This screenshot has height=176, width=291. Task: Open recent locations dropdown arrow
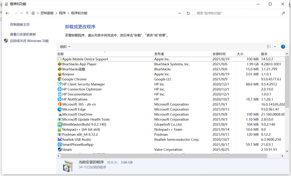coord(22,13)
